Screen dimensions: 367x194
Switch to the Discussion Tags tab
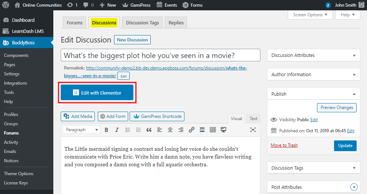pyautogui.click(x=142, y=23)
